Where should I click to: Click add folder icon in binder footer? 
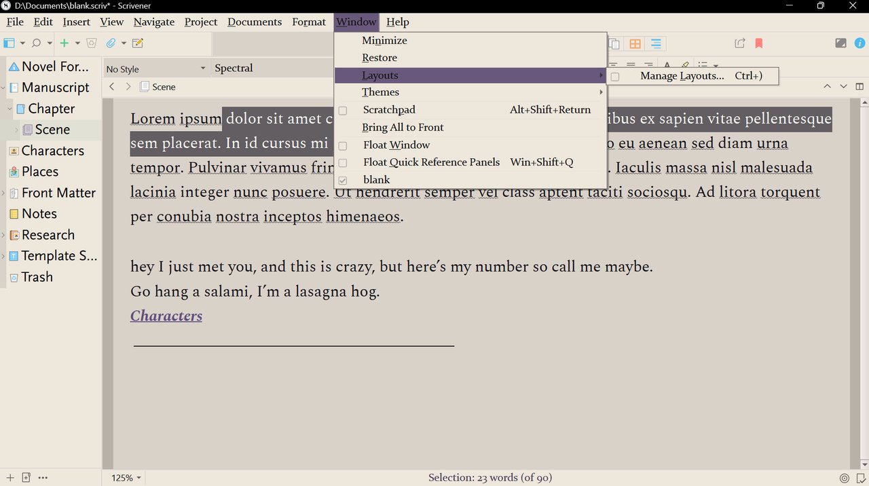pos(26,477)
